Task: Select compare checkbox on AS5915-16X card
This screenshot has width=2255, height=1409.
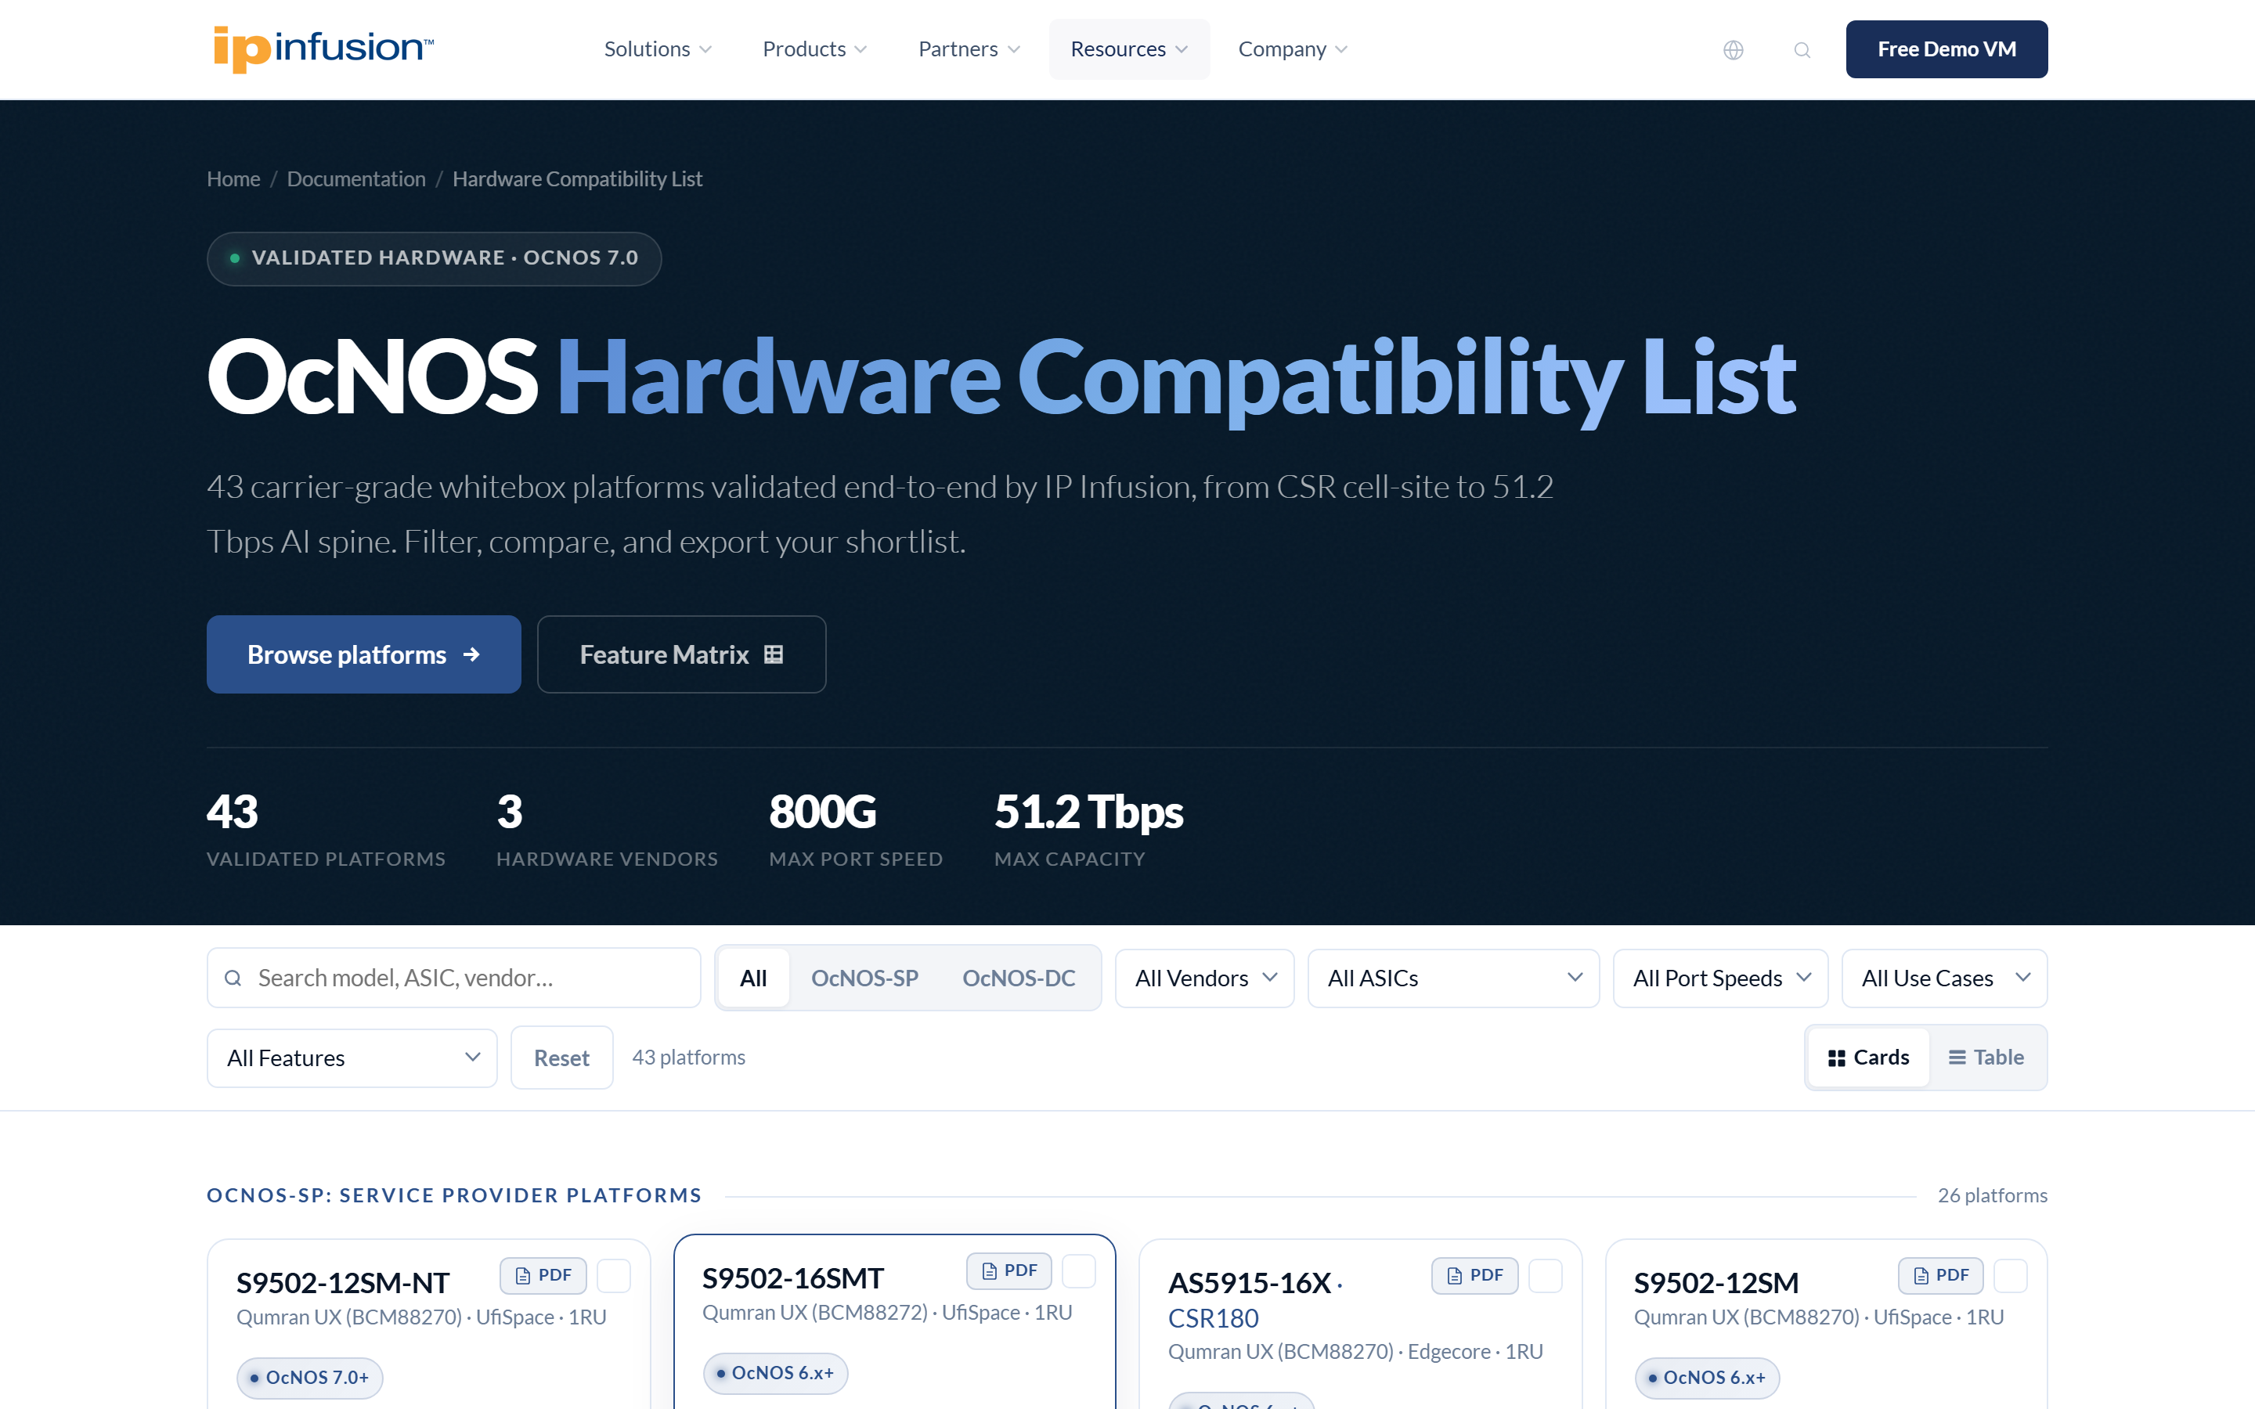Action: click(x=1545, y=1276)
